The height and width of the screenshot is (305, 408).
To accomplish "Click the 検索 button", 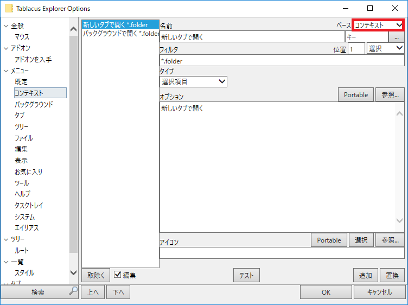I will (40, 292).
